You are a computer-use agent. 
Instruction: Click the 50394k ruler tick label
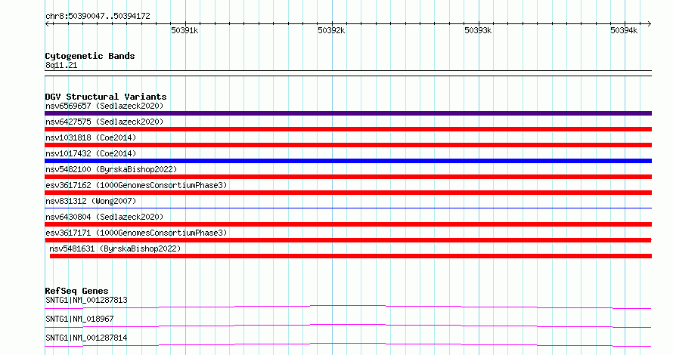(624, 30)
